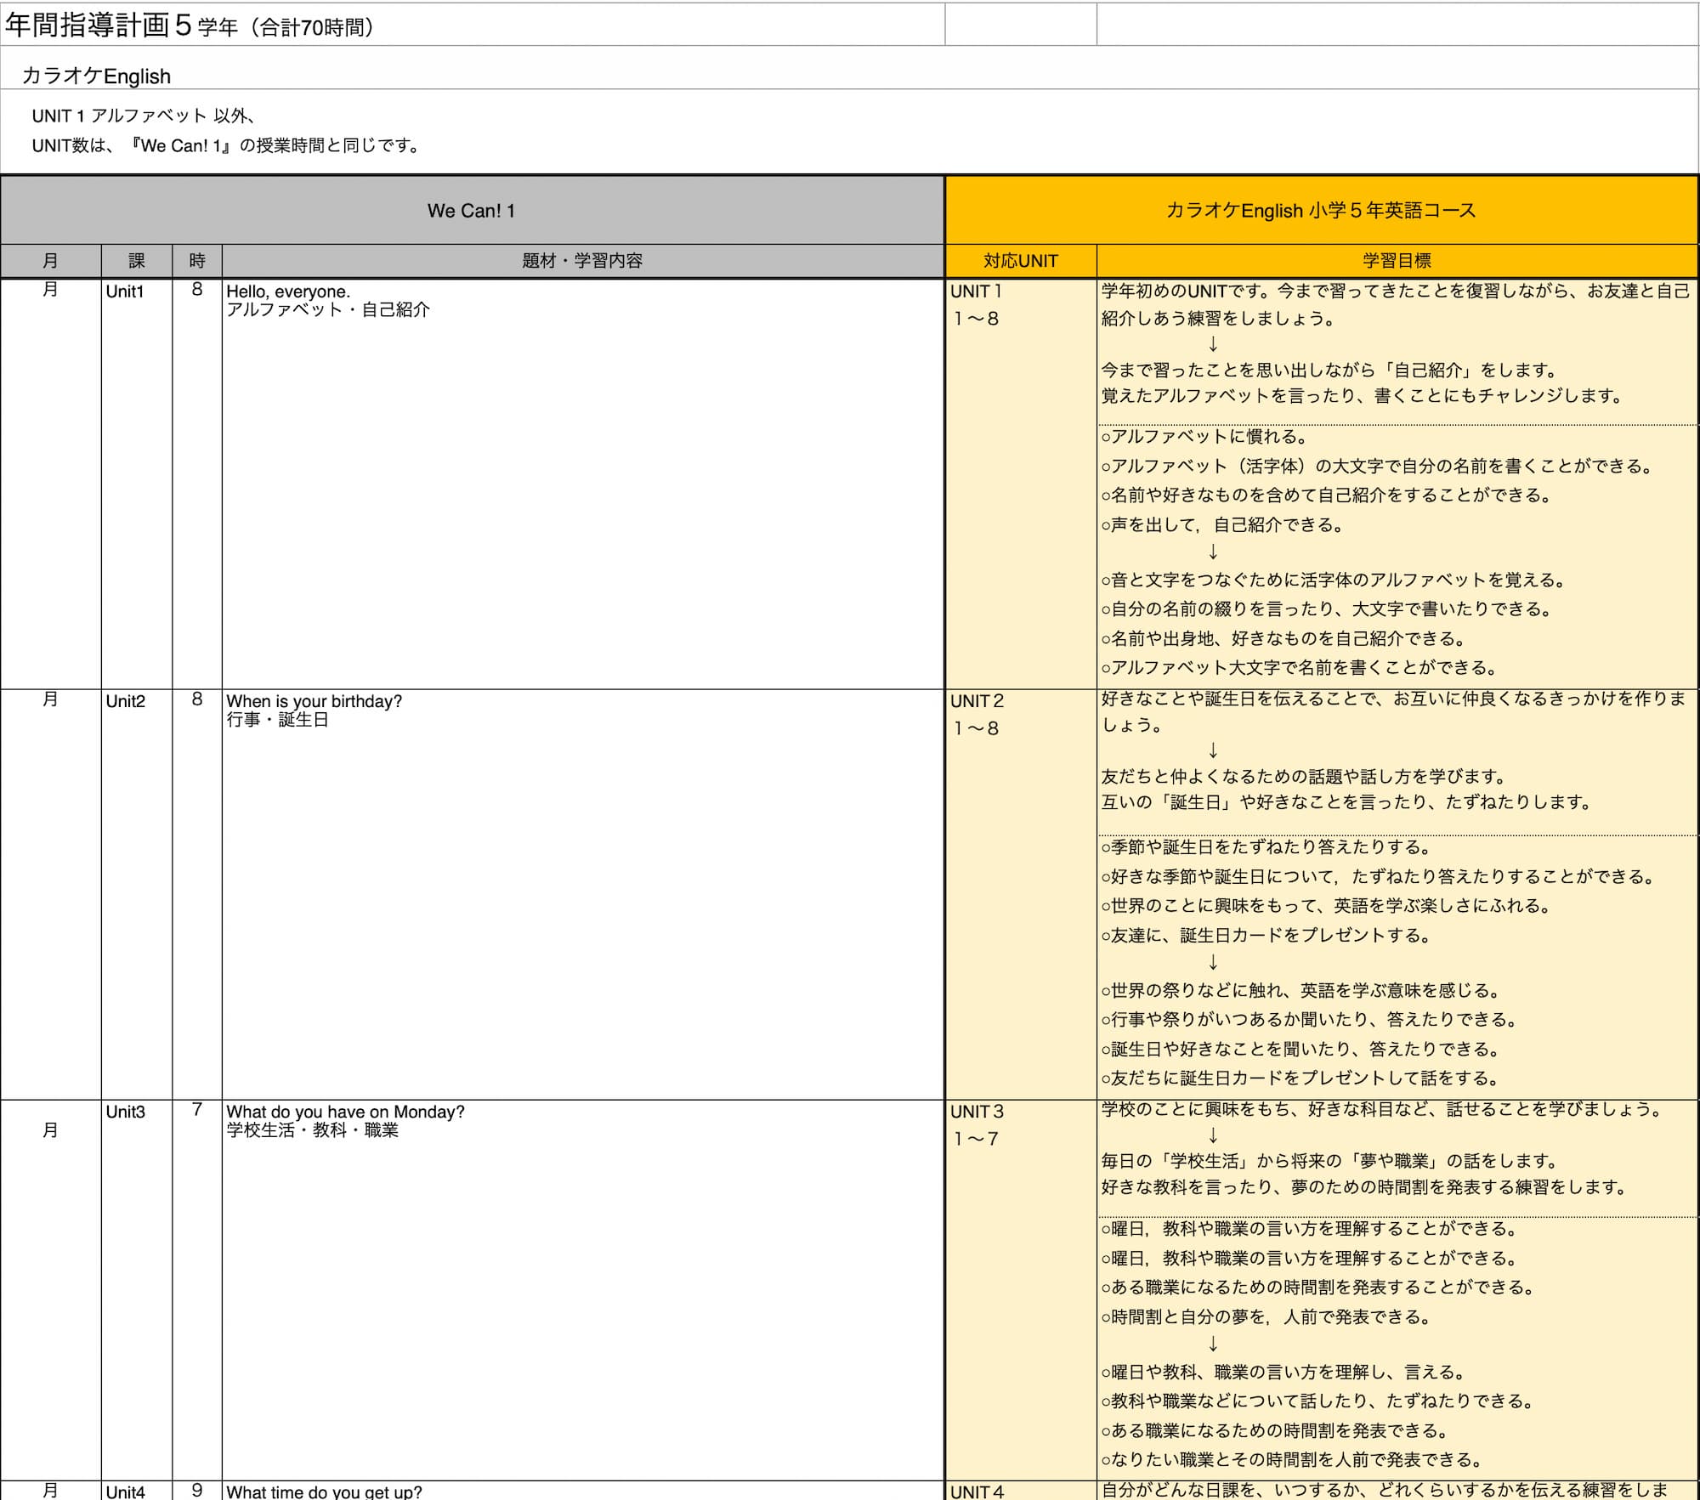The height and width of the screenshot is (1500, 1700).
Task: Click the 題材・学習内容 column header
Action: point(583,261)
